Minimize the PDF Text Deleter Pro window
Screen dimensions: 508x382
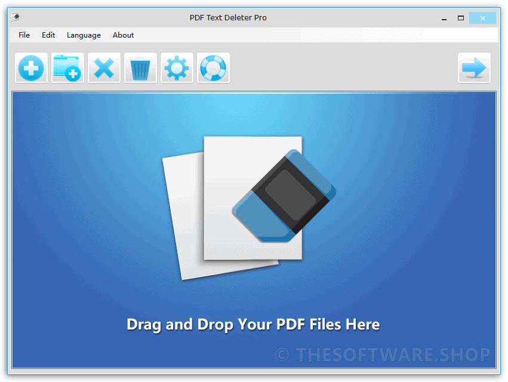coord(444,18)
